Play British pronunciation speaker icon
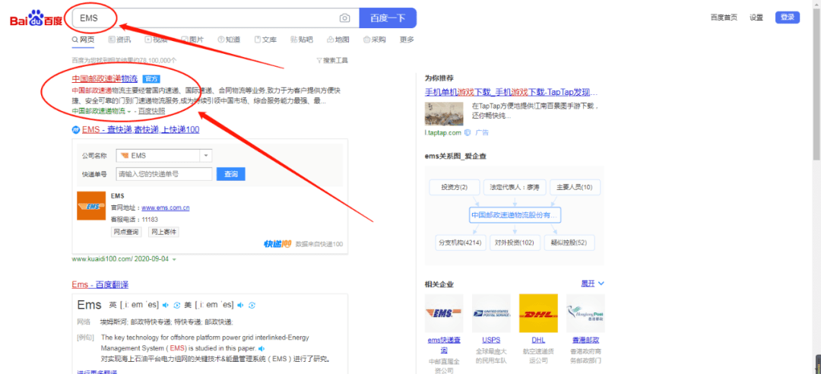Image resolution: width=821 pixels, height=374 pixels. coord(165,305)
